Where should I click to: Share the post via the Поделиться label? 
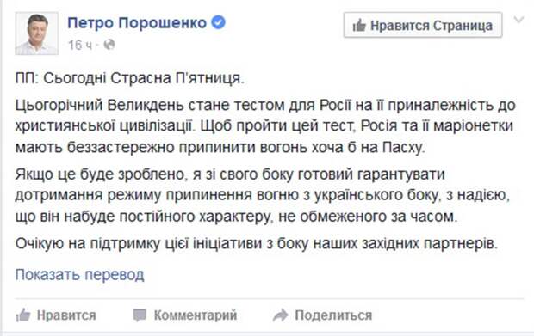pos(333,315)
